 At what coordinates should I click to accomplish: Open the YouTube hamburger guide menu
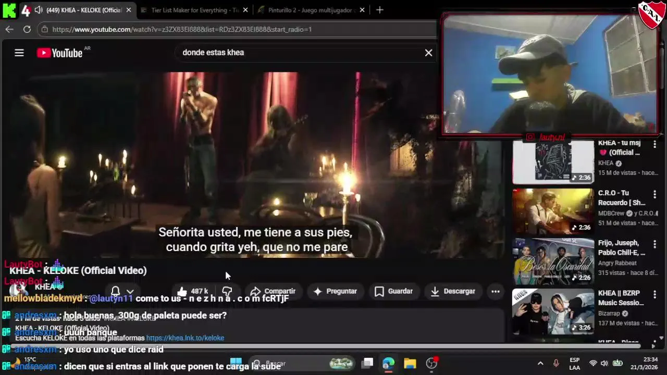(x=19, y=53)
